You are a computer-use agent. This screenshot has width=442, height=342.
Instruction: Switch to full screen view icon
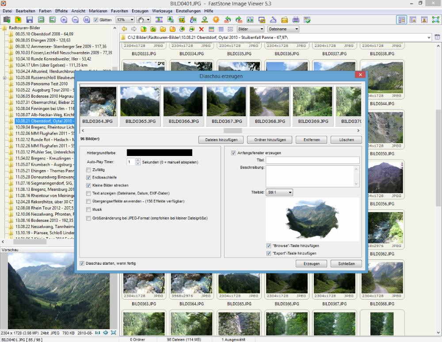[435, 20]
